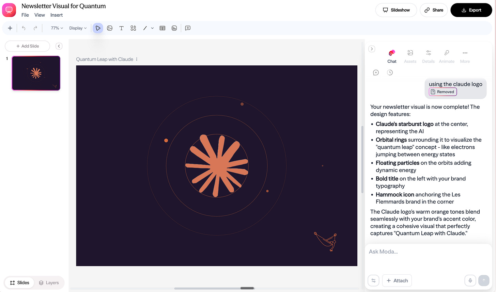Click the hammock icon on the slide
This screenshot has height=292, width=496.
pyautogui.click(x=326, y=241)
